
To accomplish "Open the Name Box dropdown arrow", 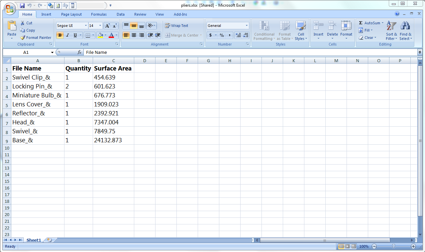I will click(x=52, y=53).
